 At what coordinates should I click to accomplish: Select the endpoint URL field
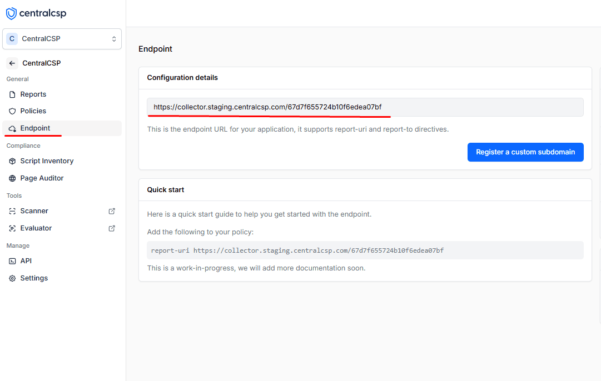[365, 107]
